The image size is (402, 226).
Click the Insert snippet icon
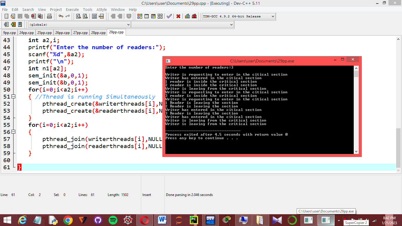6,24
